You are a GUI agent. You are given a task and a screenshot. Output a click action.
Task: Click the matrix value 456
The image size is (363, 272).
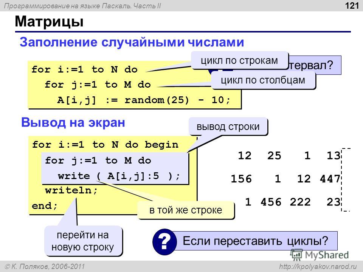pos(271,202)
